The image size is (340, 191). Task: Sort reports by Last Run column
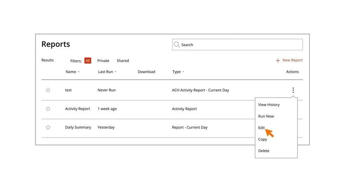pos(107,72)
